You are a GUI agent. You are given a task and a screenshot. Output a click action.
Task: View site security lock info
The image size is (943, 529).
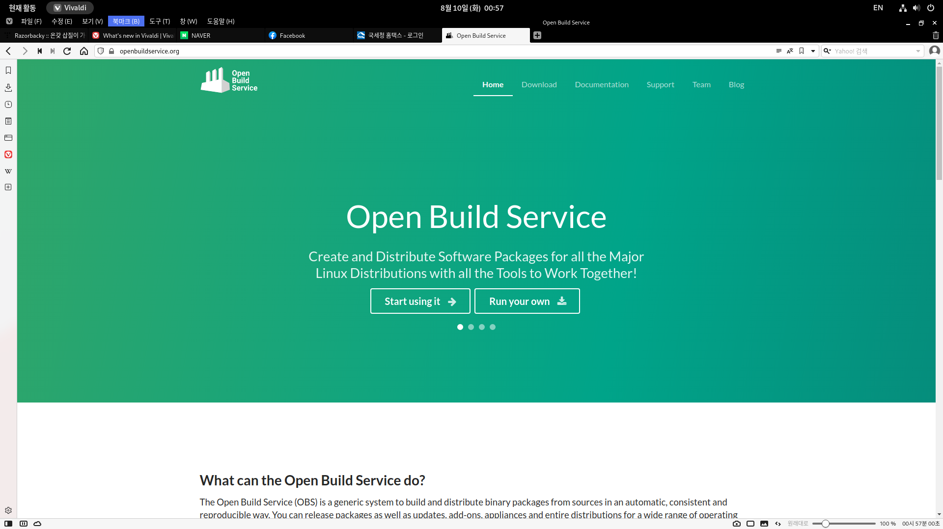point(111,51)
